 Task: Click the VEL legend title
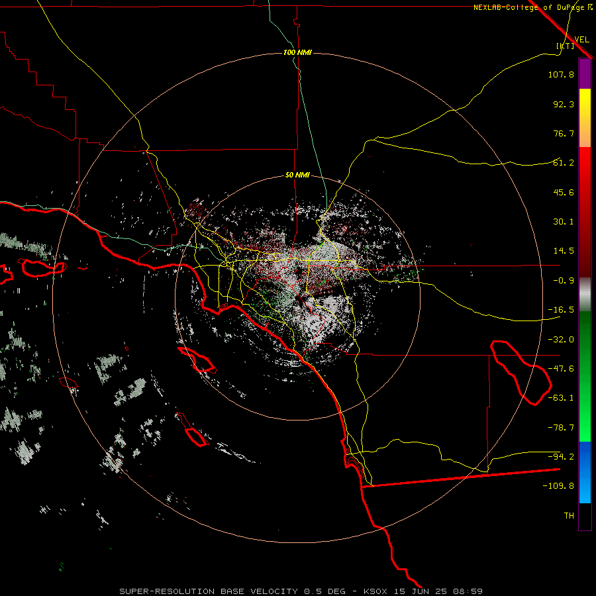(581, 40)
